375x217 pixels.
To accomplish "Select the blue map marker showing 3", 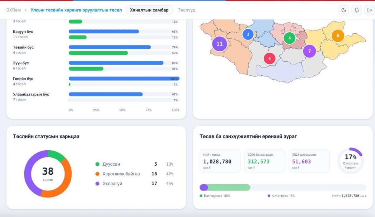I will [x=248, y=34].
